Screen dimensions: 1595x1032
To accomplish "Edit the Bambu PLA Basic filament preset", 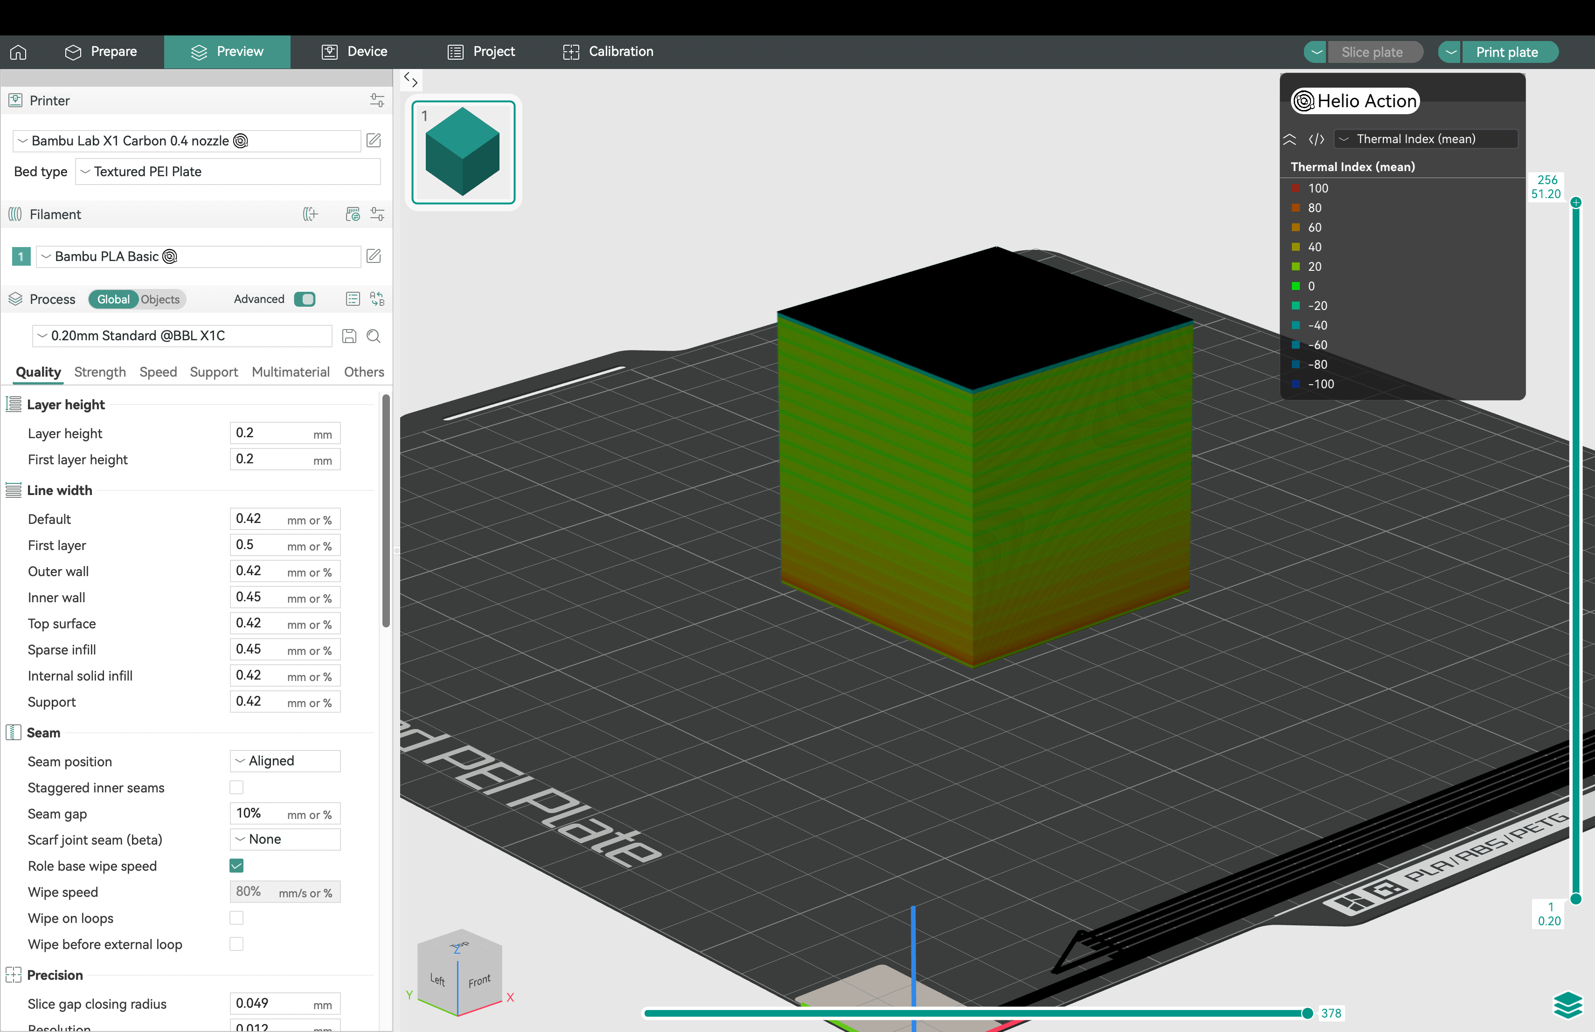I will pos(373,256).
